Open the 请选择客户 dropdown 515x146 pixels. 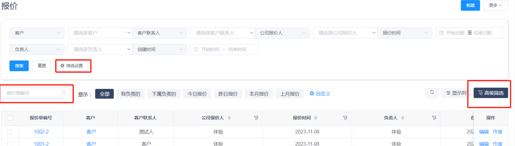click(100, 33)
